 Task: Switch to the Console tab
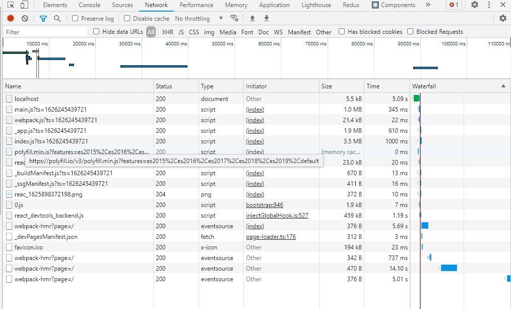[x=89, y=5]
